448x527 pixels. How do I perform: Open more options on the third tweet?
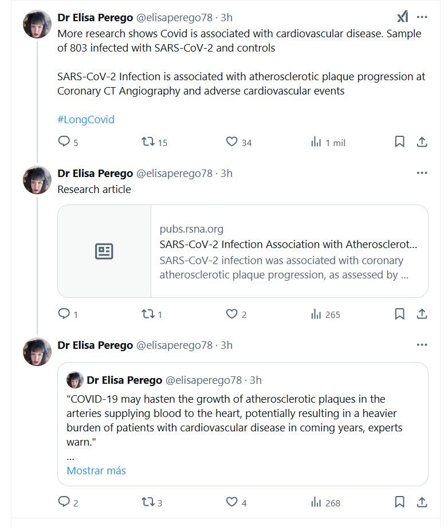(x=422, y=345)
